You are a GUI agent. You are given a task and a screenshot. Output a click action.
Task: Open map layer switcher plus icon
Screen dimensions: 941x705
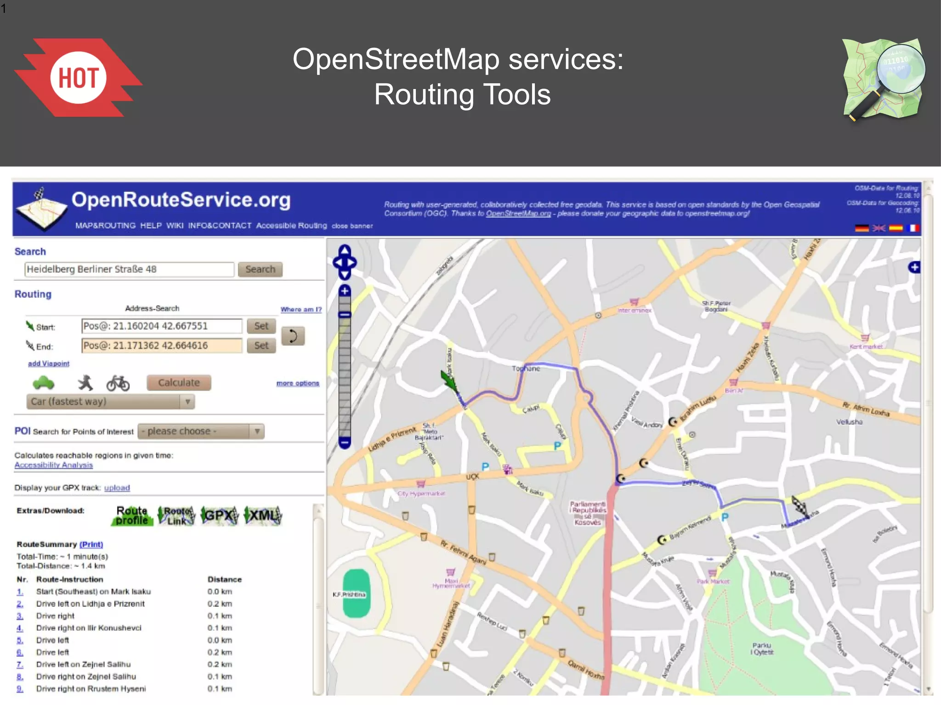[x=914, y=267]
